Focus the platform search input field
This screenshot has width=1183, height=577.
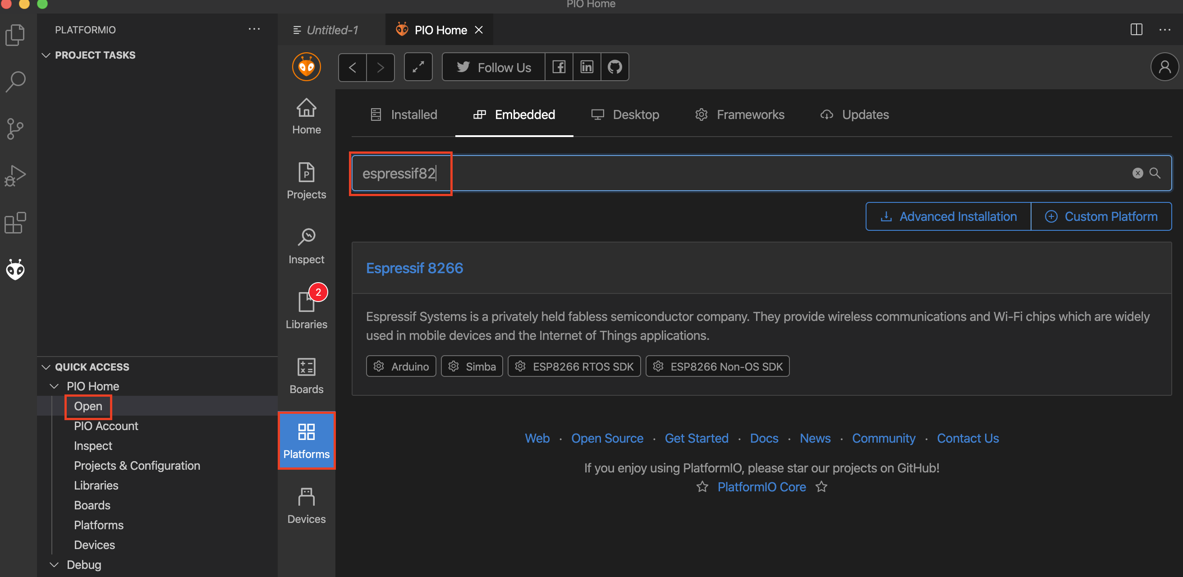pos(761,173)
